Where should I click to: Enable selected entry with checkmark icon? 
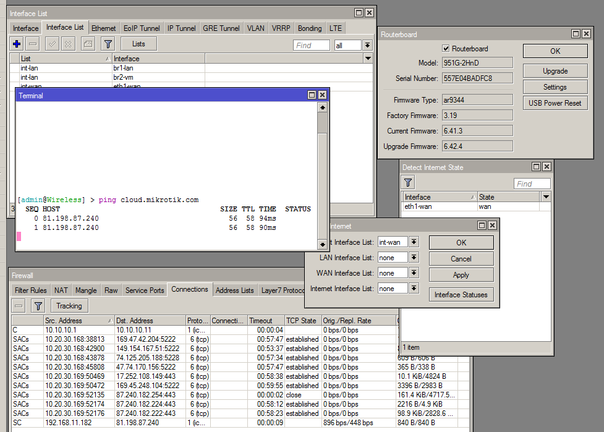(x=52, y=44)
